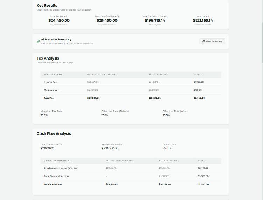Viewport: 263px width, 200px height.
Task: Click Medicare Levy after-recycling amount $2,270.00
Action: 154,90
